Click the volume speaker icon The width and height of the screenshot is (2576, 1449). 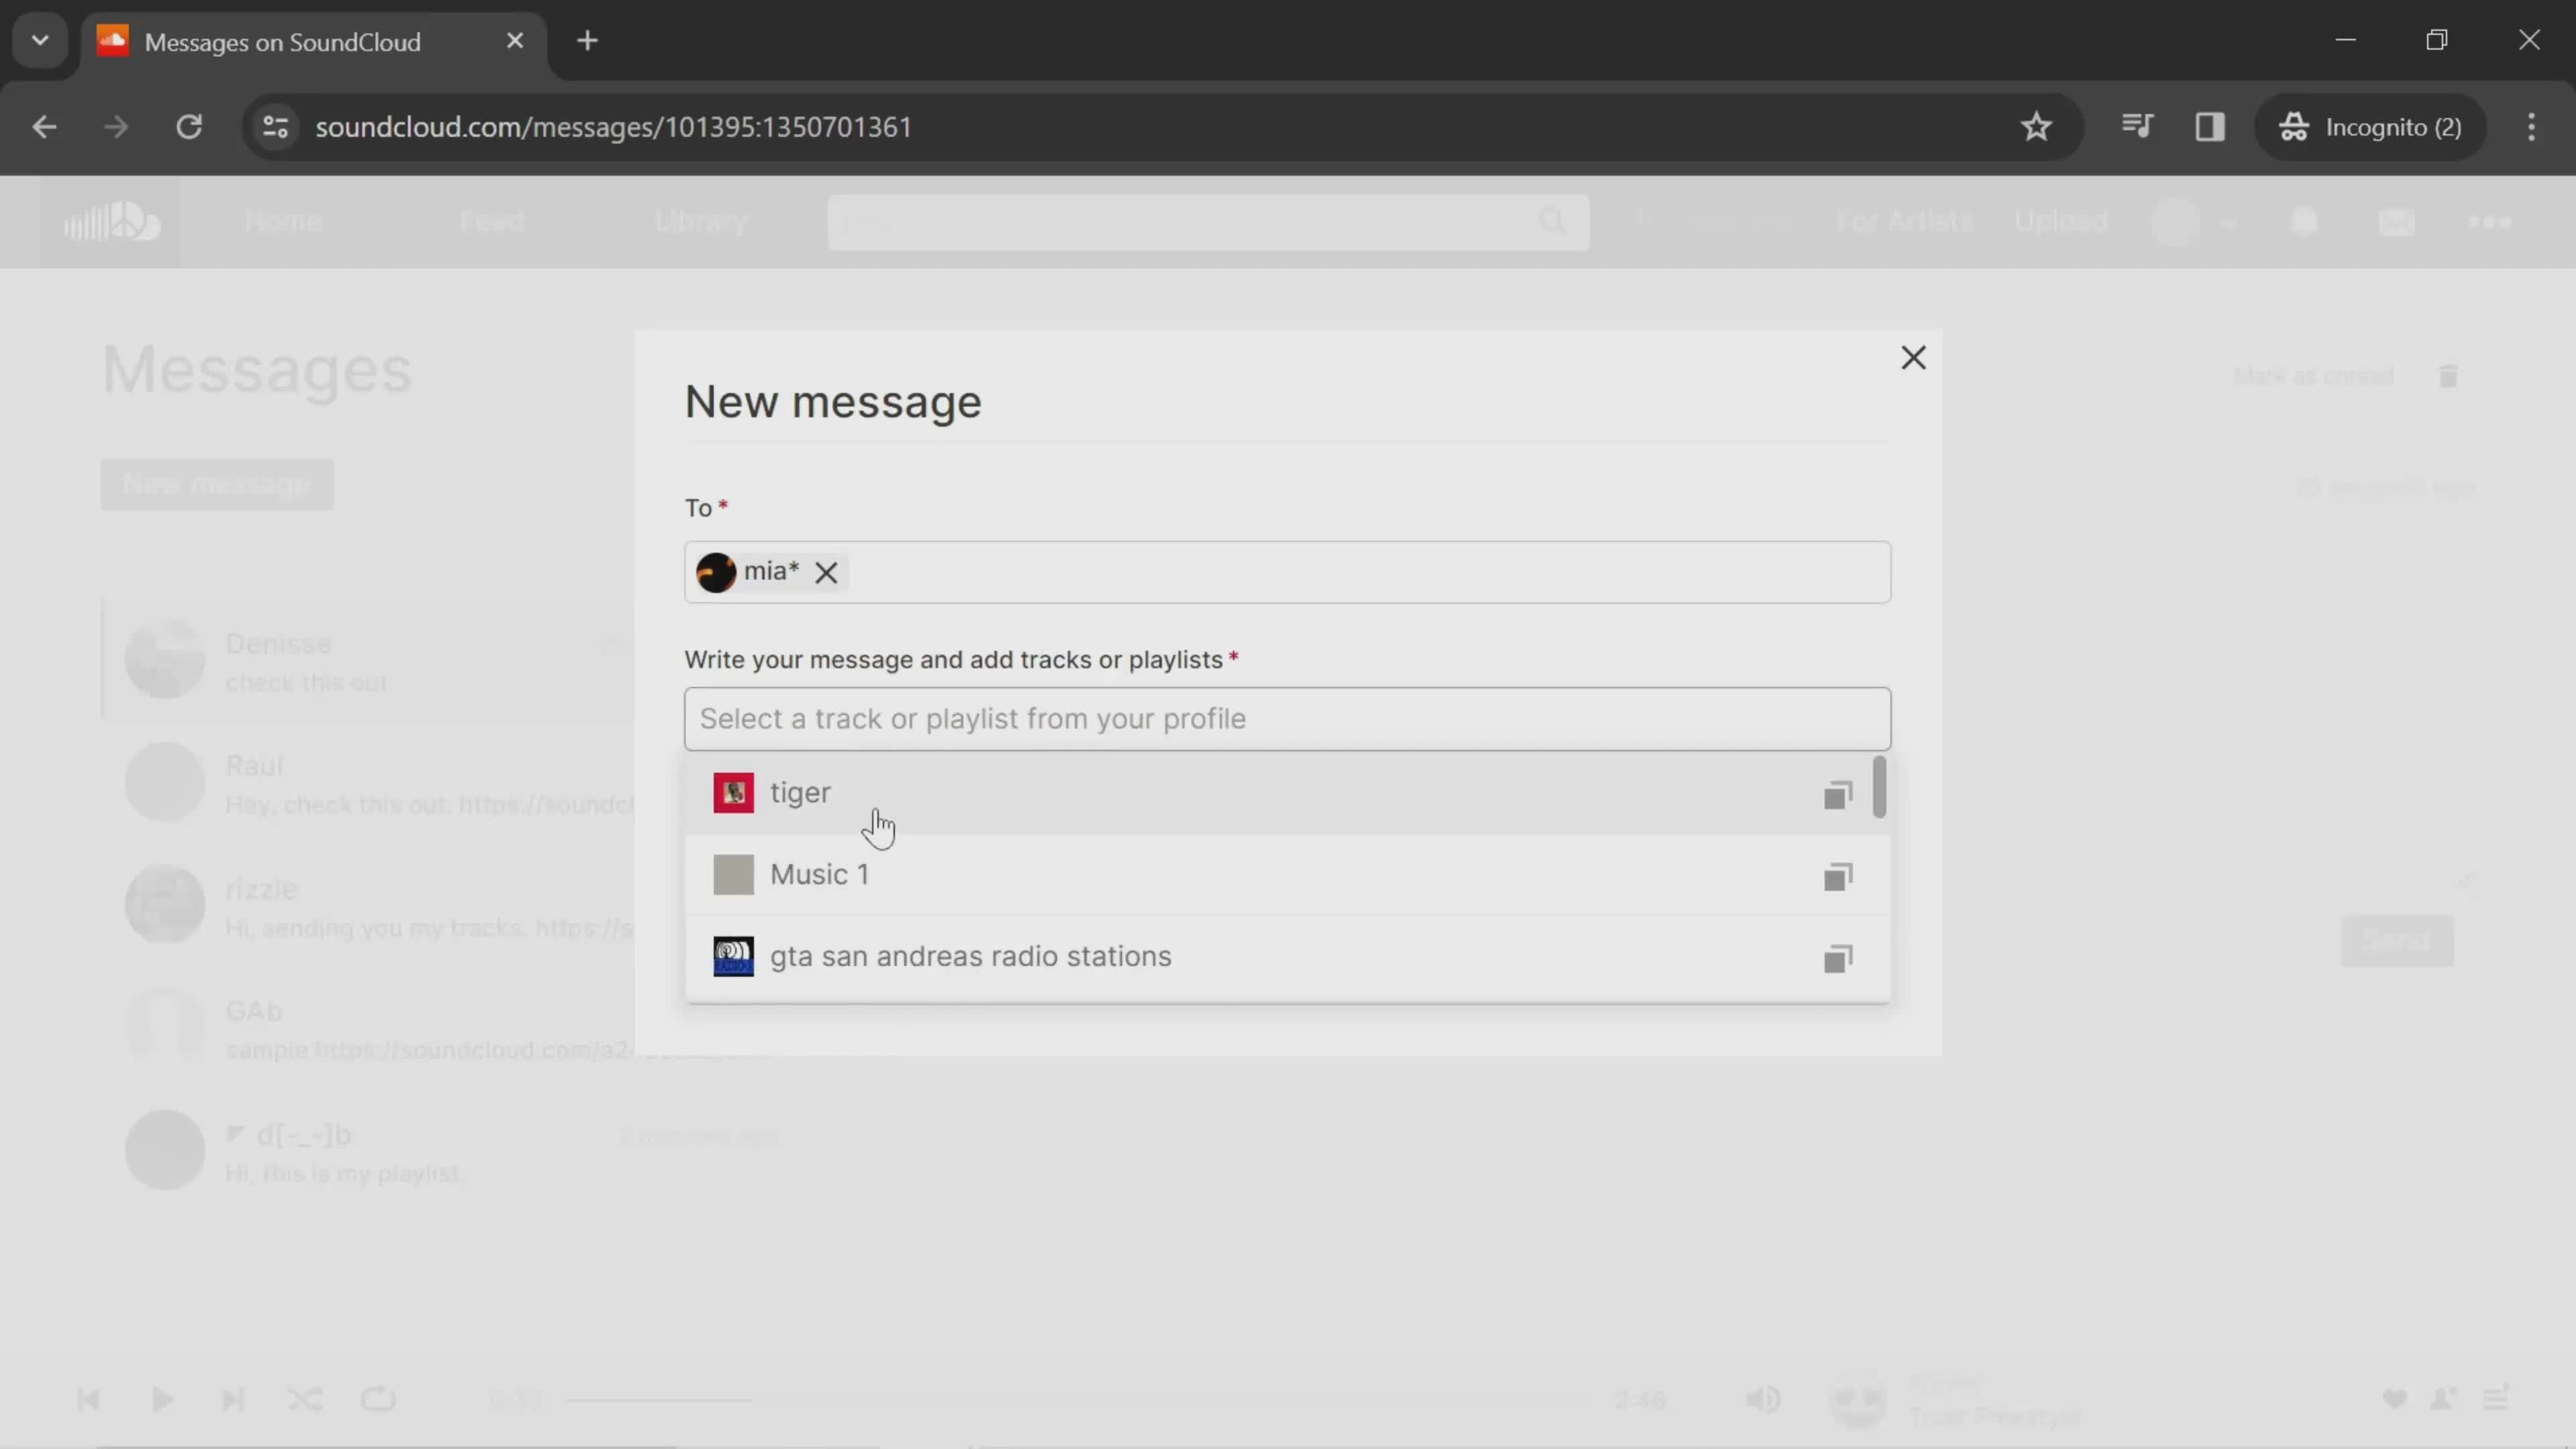(x=1763, y=1400)
